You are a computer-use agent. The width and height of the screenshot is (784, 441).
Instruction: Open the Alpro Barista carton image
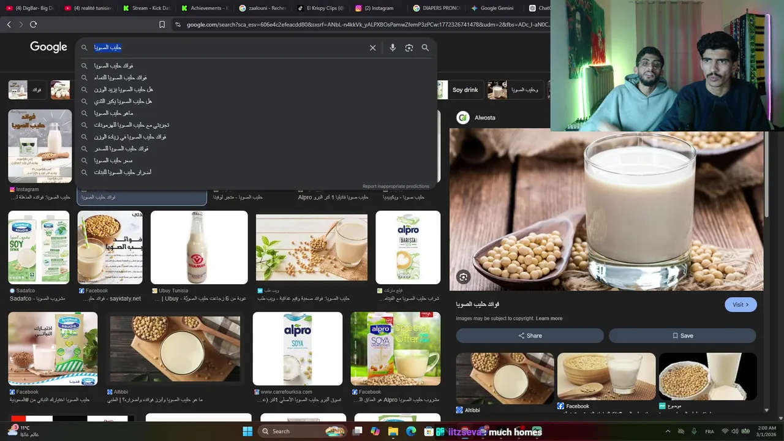[x=408, y=247]
